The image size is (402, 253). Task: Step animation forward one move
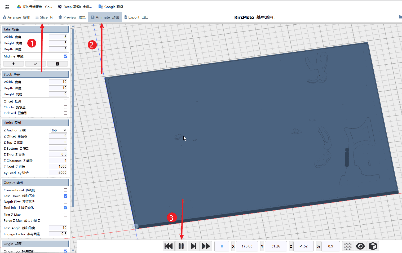193,246
